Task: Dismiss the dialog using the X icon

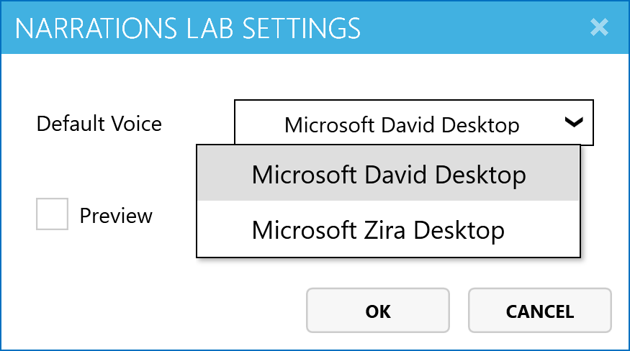Action: (599, 28)
